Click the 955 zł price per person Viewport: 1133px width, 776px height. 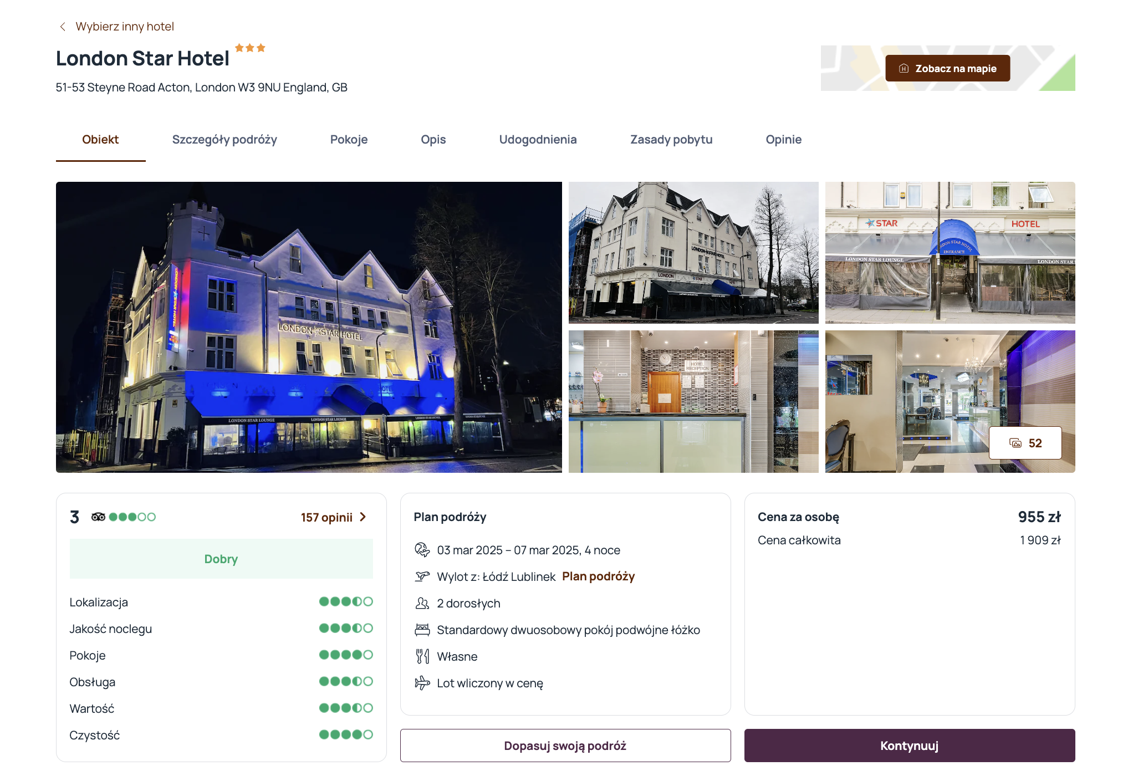(1039, 517)
